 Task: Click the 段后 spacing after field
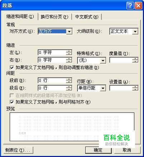pos(52,88)
